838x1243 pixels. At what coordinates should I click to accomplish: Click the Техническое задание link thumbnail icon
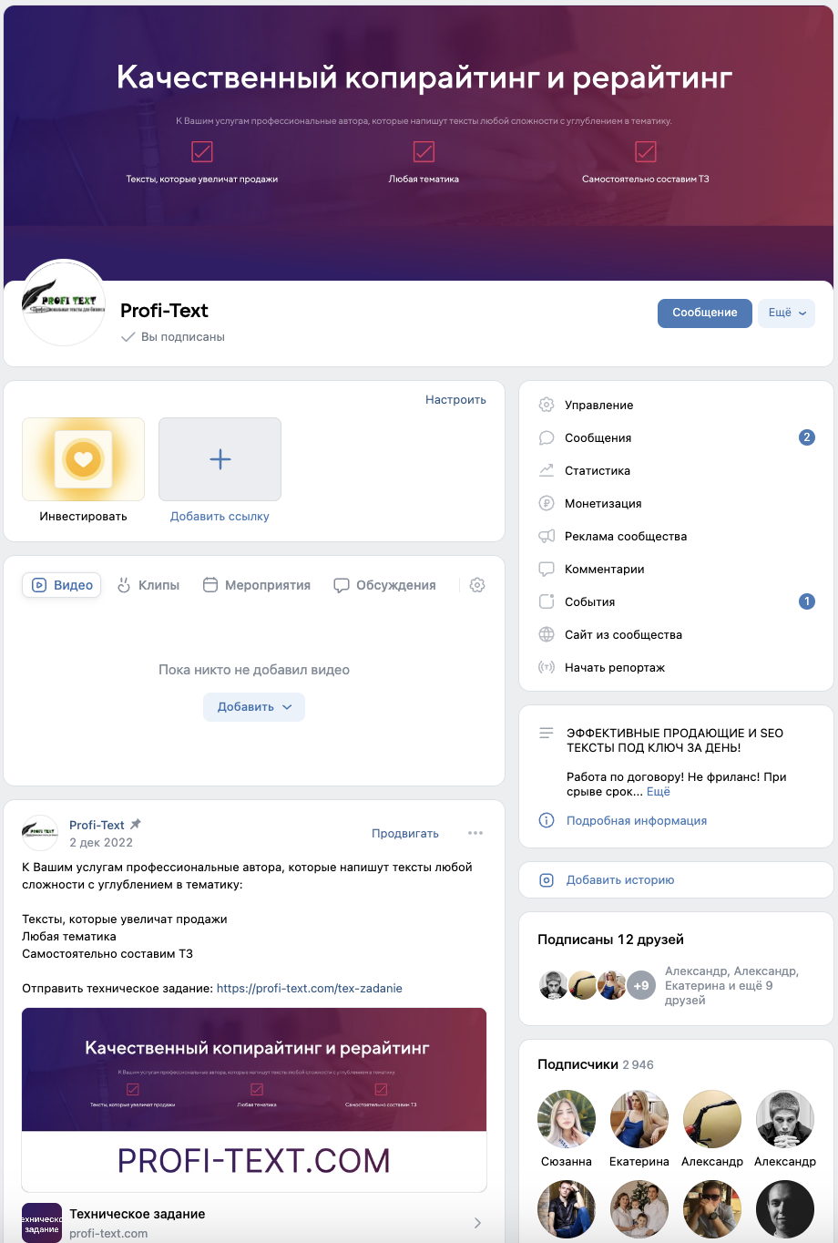tap(42, 1223)
